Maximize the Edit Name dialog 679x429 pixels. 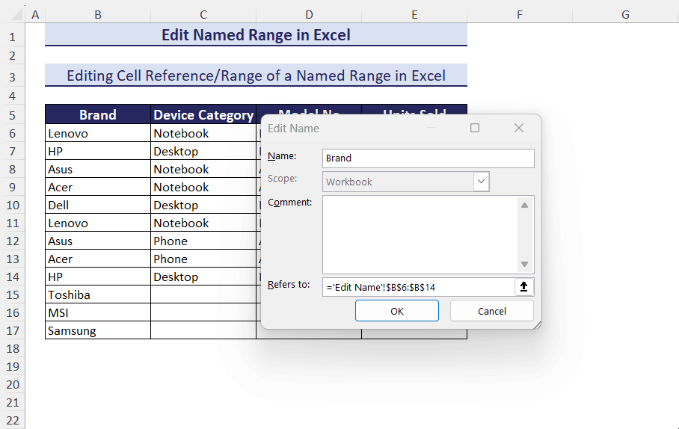pos(474,129)
